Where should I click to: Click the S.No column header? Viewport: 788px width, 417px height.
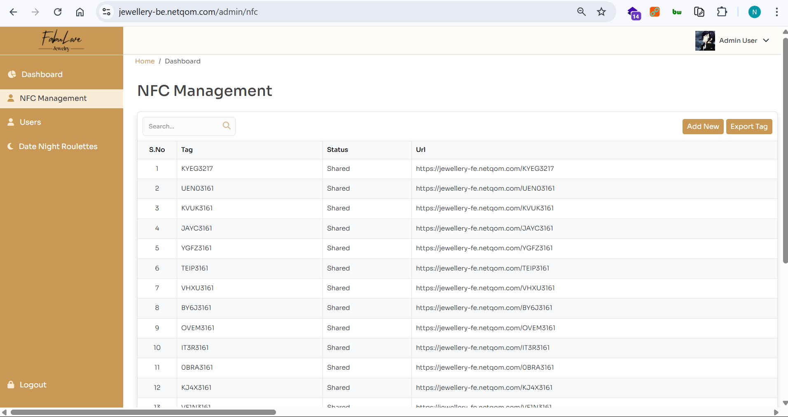click(x=157, y=149)
